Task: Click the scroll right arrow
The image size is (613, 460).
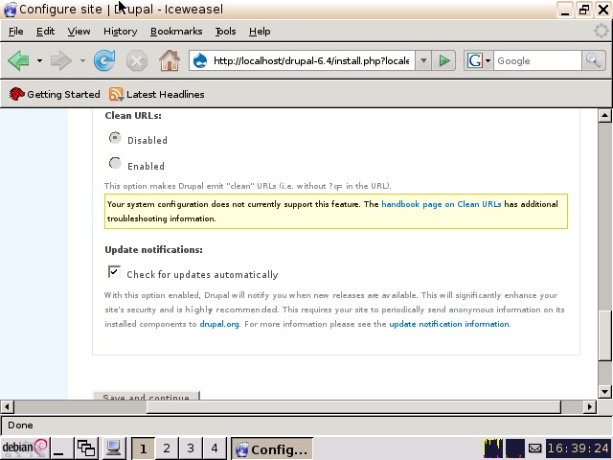Action: [x=590, y=406]
